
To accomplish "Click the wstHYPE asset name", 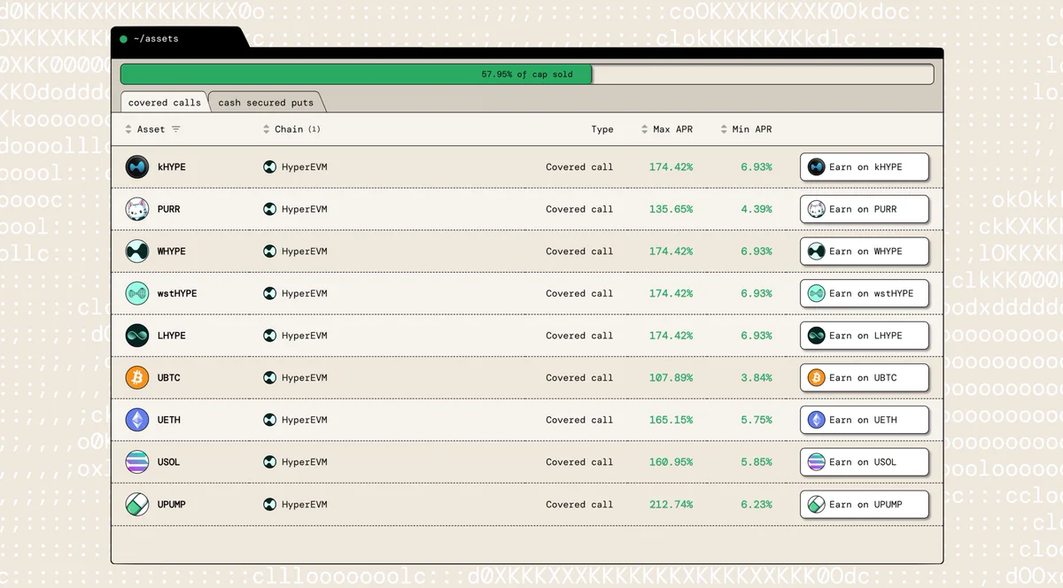I will 177,293.
